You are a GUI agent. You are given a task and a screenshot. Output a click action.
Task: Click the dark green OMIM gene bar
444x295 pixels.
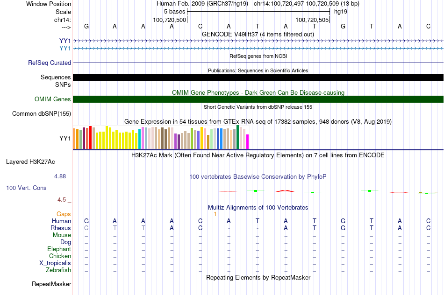click(258, 99)
